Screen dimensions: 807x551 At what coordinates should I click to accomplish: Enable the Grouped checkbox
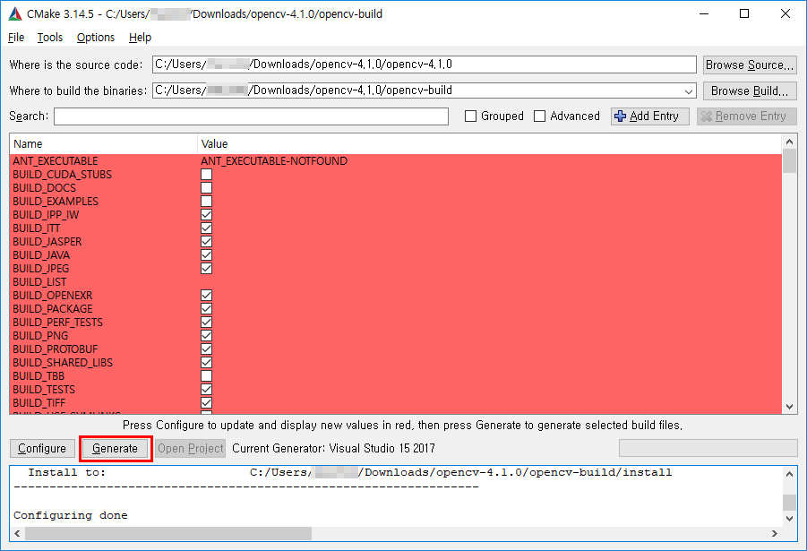coord(470,116)
